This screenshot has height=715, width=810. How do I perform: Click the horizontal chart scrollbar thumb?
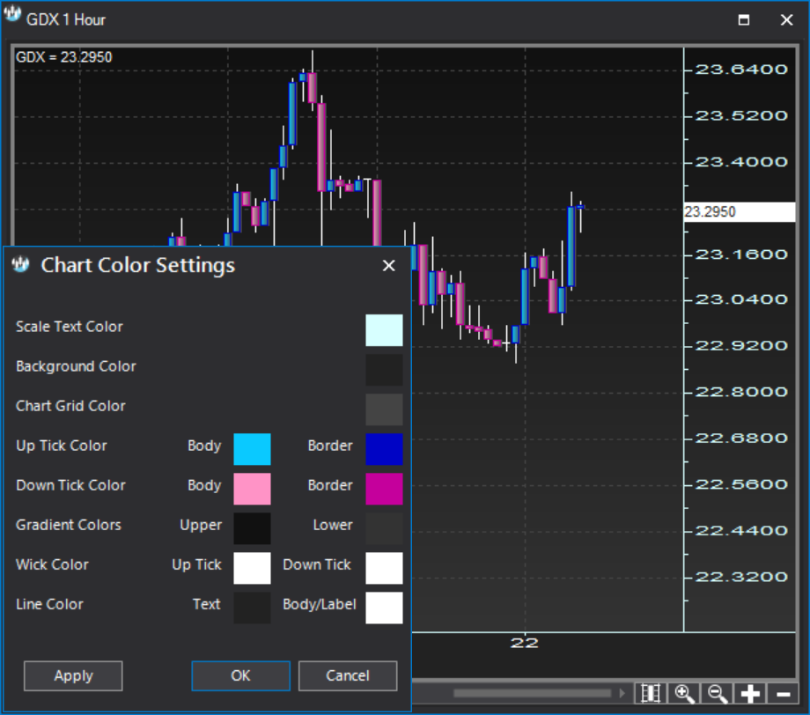click(x=532, y=693)
